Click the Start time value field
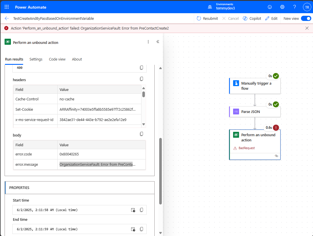Screen dimensions: 313x236 click(x=79, y=210)
